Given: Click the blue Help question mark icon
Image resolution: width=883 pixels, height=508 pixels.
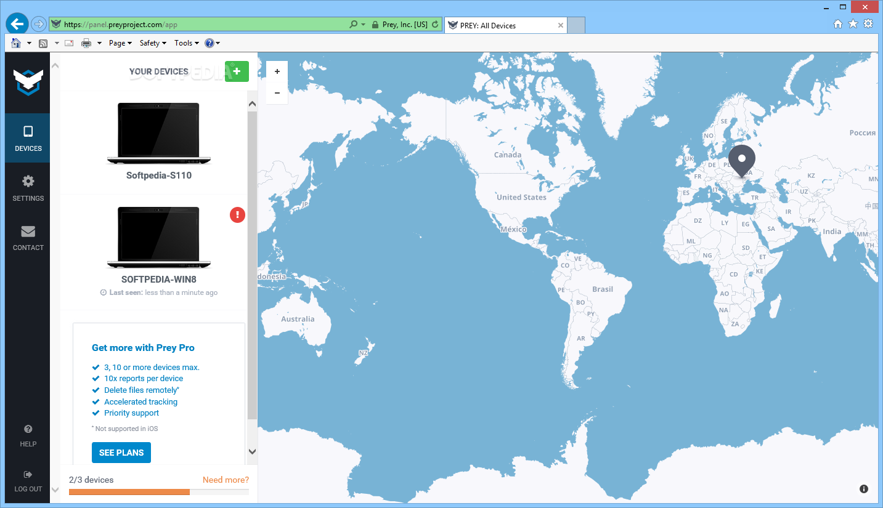Looking at the screenshot, I should coord(210,43).
